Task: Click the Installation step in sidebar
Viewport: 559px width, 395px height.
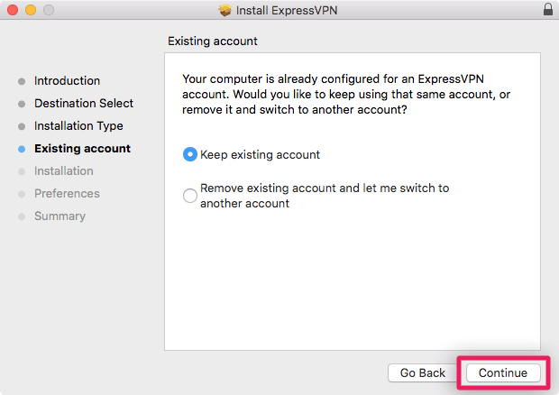Action: click(x=64, y=171)
